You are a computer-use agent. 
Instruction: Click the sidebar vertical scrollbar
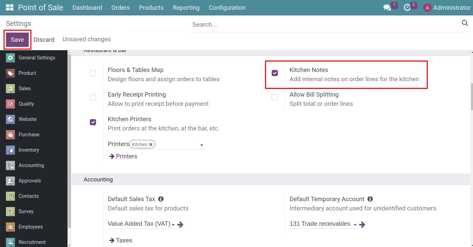(x=69, y=140)
